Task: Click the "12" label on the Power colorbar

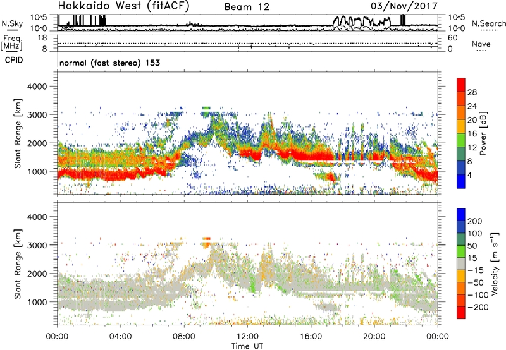Action: point(472,148)
